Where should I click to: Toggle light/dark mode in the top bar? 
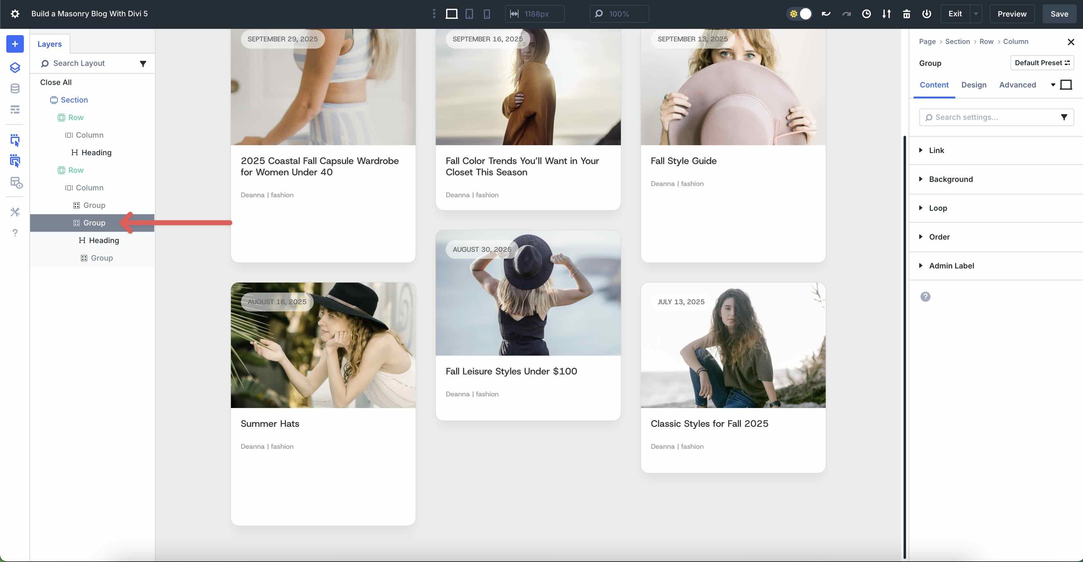point(799,13)
